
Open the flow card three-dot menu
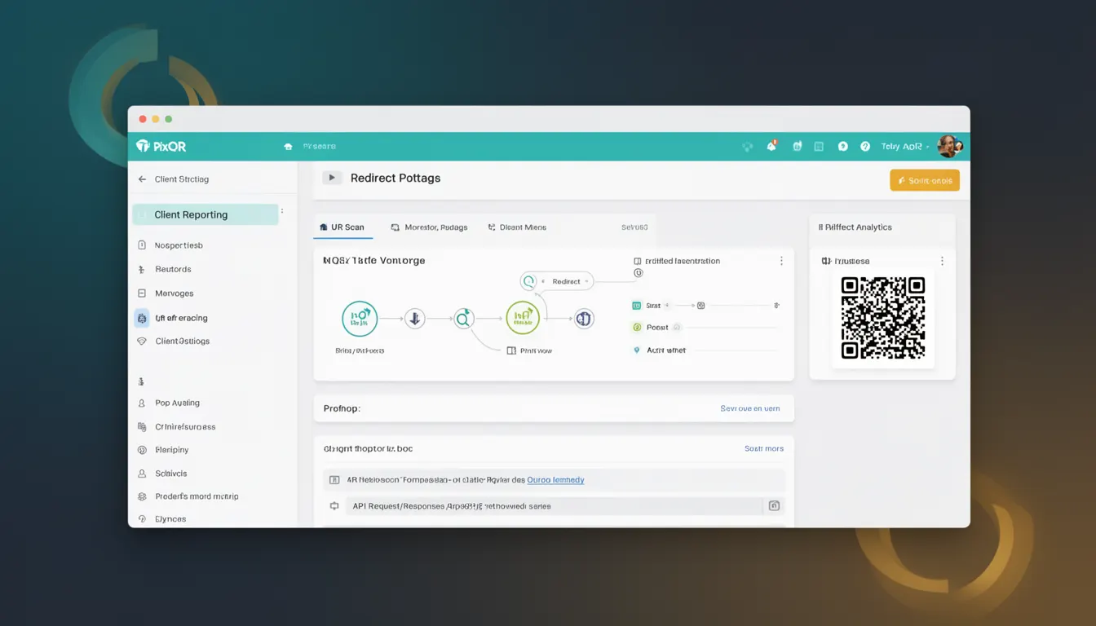point(781,261)
